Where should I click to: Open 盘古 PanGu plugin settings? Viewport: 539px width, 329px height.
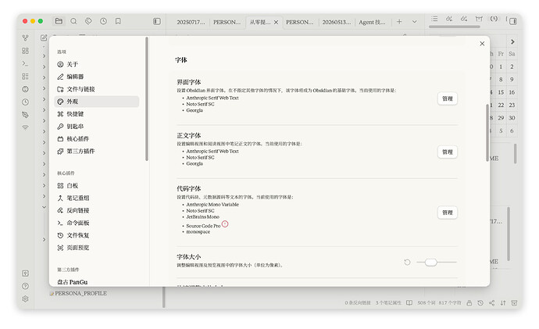point(97,282)
